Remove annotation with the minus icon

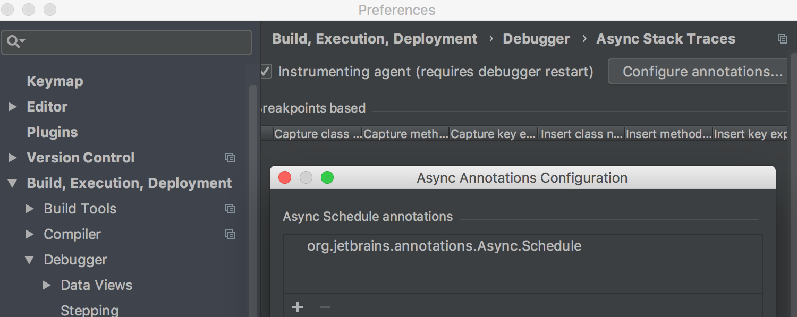[325, 307]
